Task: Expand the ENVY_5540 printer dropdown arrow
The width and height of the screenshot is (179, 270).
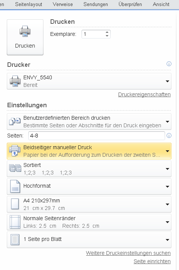Action: tap(167, 81)
